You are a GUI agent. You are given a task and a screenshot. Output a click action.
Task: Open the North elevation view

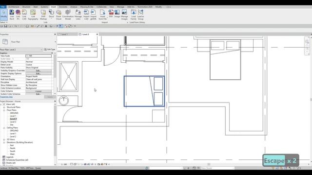pyautogui.click(x=13, y=148)
